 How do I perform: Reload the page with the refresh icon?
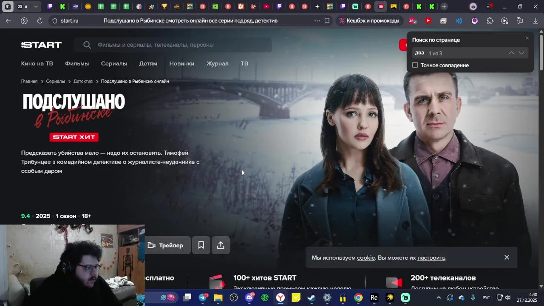point(40,20)
